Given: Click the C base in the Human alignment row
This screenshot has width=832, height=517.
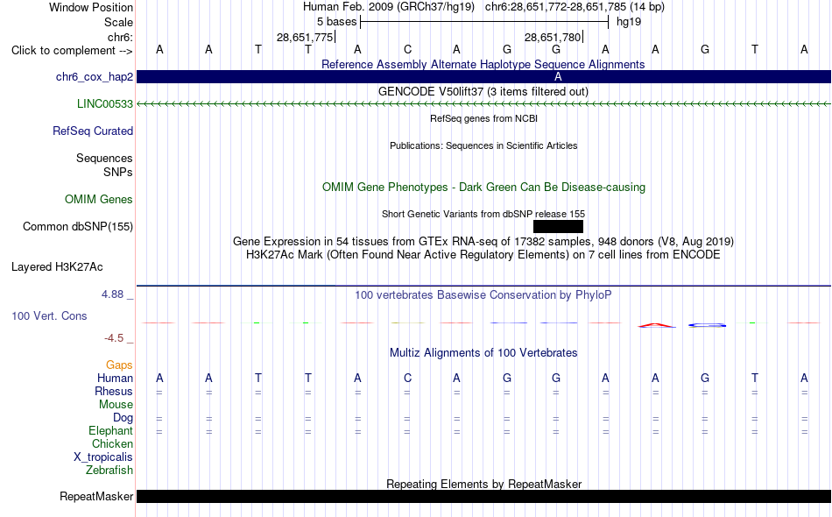Looking at the screenshot, I should coord(407,379).
